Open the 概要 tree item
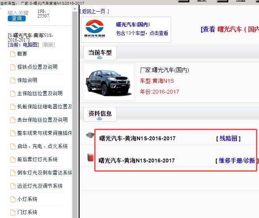 point(22,54)
